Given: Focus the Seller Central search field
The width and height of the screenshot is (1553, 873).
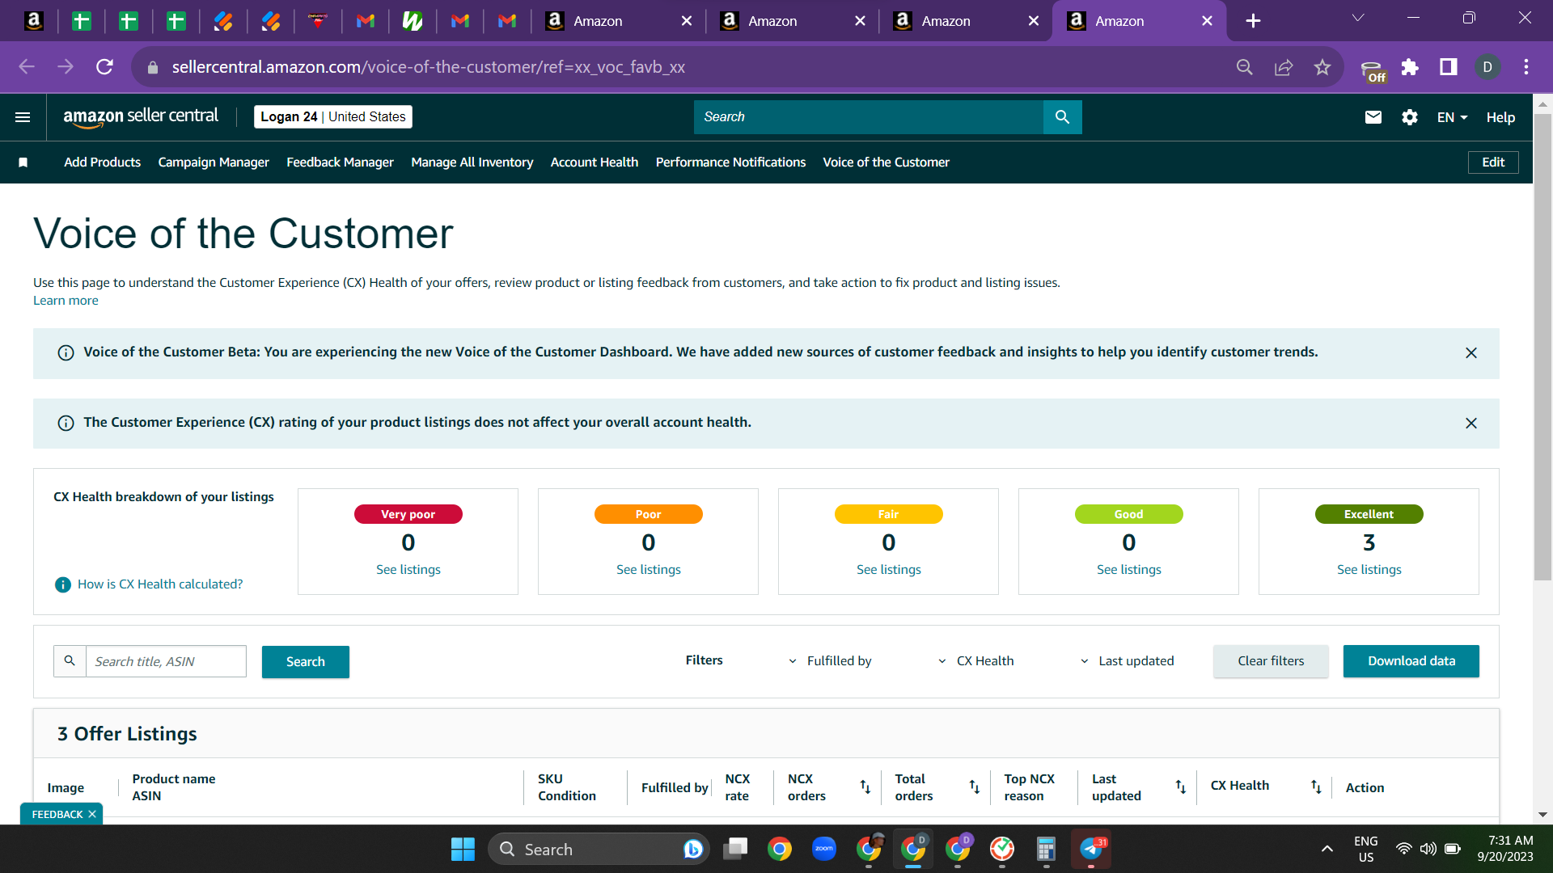Looking at the screenshot, I should point(869,117).
